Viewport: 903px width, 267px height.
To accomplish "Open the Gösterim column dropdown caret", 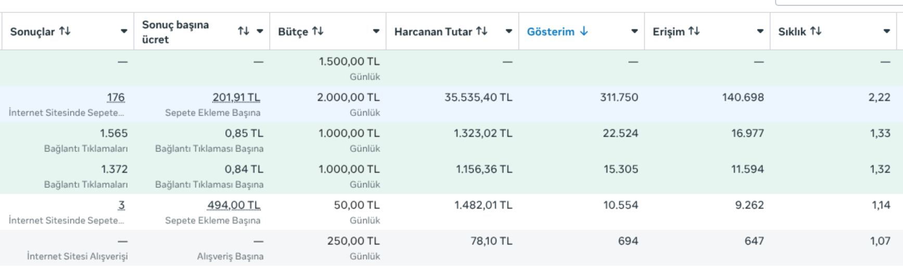I will click(634, 31).
